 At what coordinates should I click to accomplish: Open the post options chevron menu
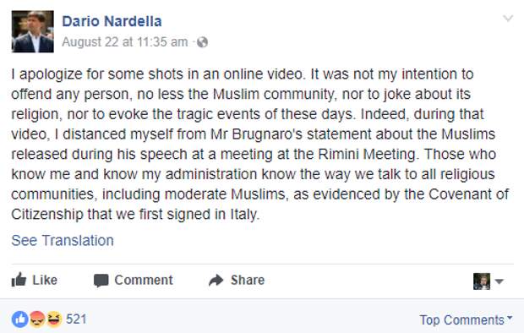tap(508, 19)
